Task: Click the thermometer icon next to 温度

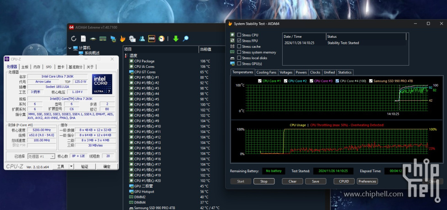Action: tap(126, 56)
